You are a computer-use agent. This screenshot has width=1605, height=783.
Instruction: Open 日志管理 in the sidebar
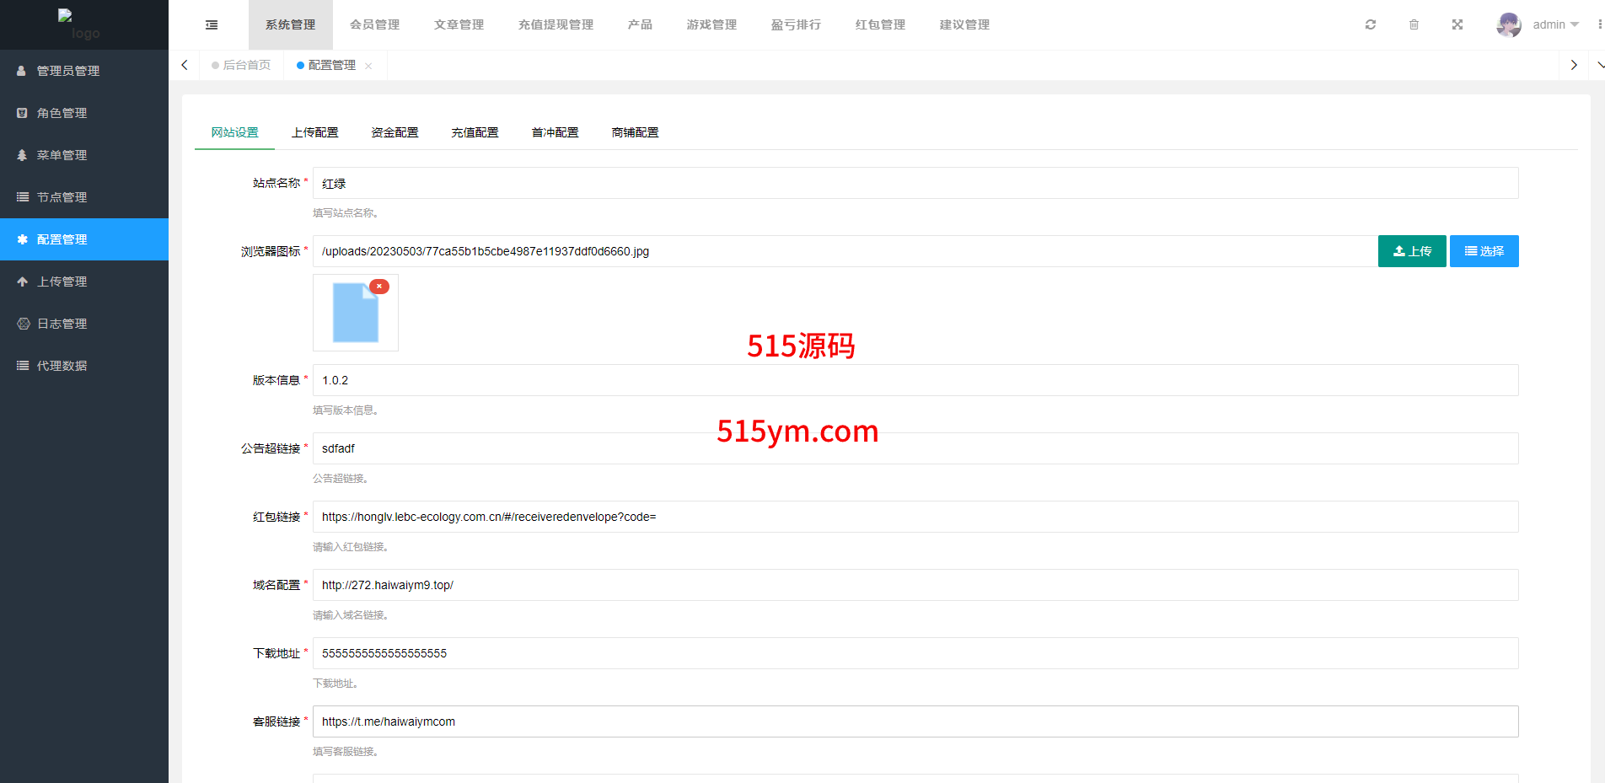pos(62,324)
